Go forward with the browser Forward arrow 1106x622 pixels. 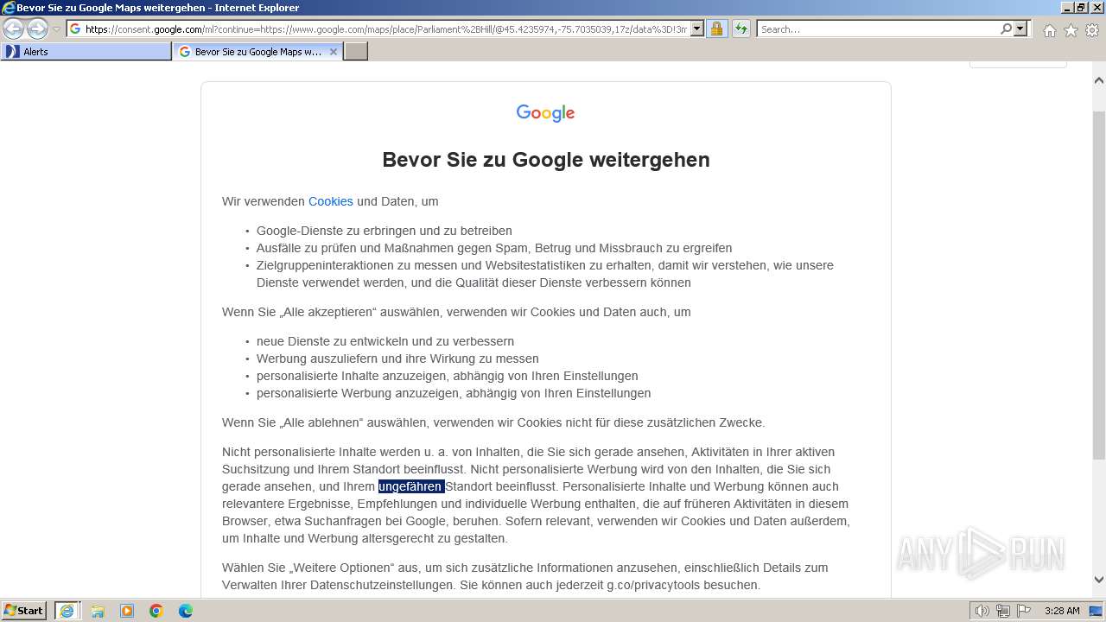[x=37, y=29]
